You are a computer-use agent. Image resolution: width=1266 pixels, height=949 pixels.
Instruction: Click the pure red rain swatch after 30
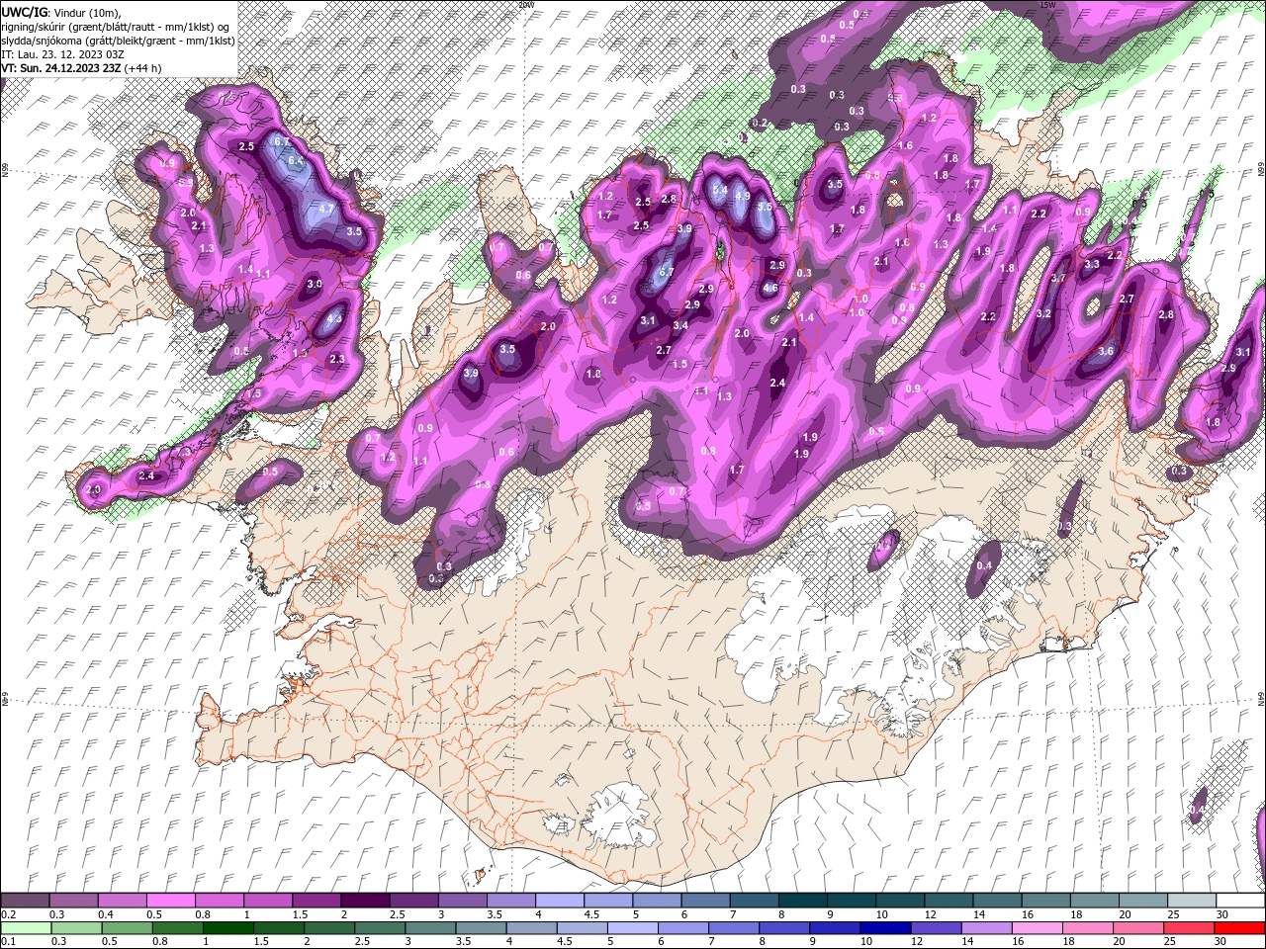[1238, 927]
